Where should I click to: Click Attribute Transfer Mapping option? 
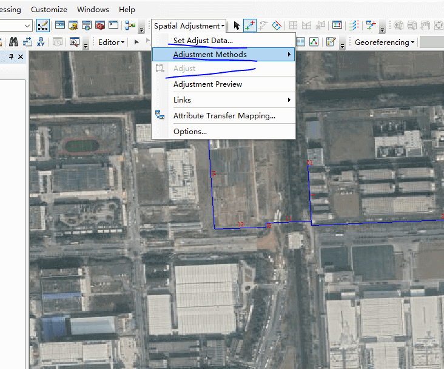224,115
